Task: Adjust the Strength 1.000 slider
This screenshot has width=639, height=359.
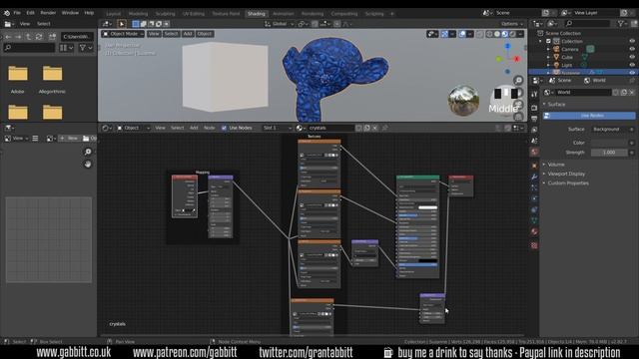Action: pos(608,153)
